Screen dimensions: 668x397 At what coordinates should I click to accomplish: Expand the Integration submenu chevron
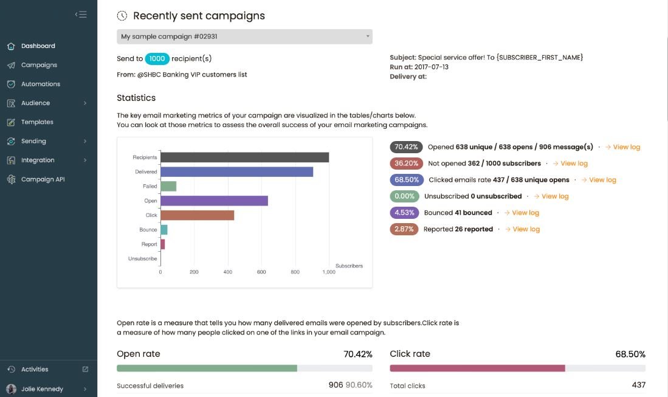click(x=85, y=161)
